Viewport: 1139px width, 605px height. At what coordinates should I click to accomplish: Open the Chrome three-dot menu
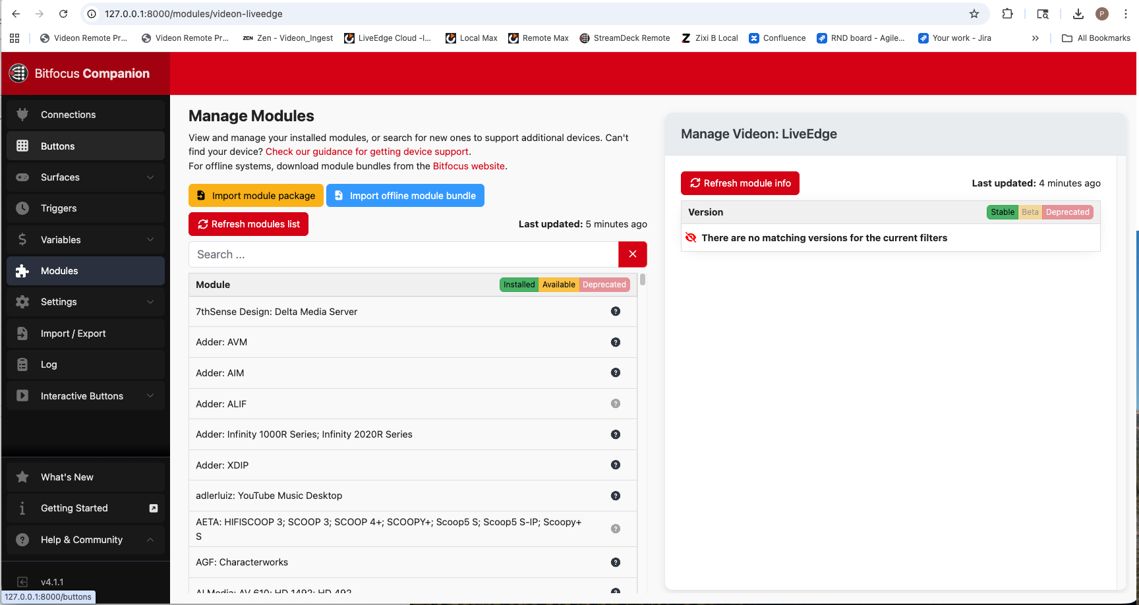[x=1126, y=14]
